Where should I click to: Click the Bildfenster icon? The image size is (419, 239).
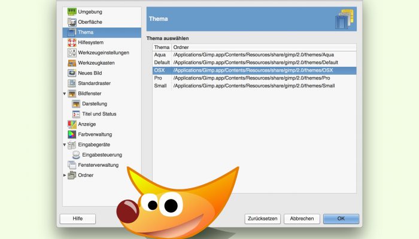point(72,94)
